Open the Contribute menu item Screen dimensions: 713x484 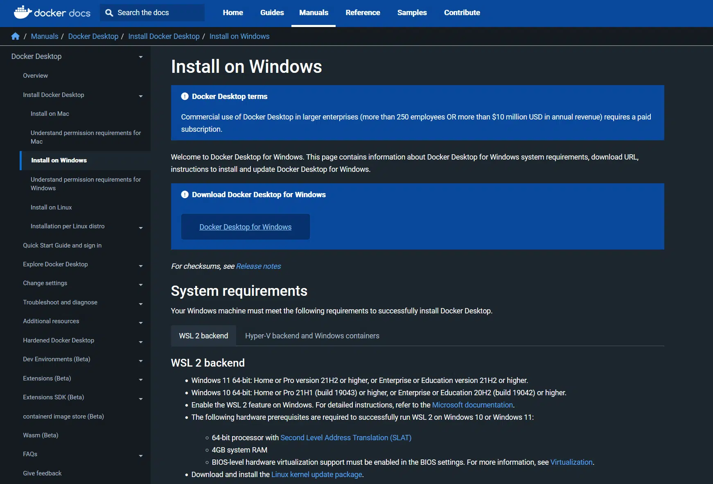point(462,13)
